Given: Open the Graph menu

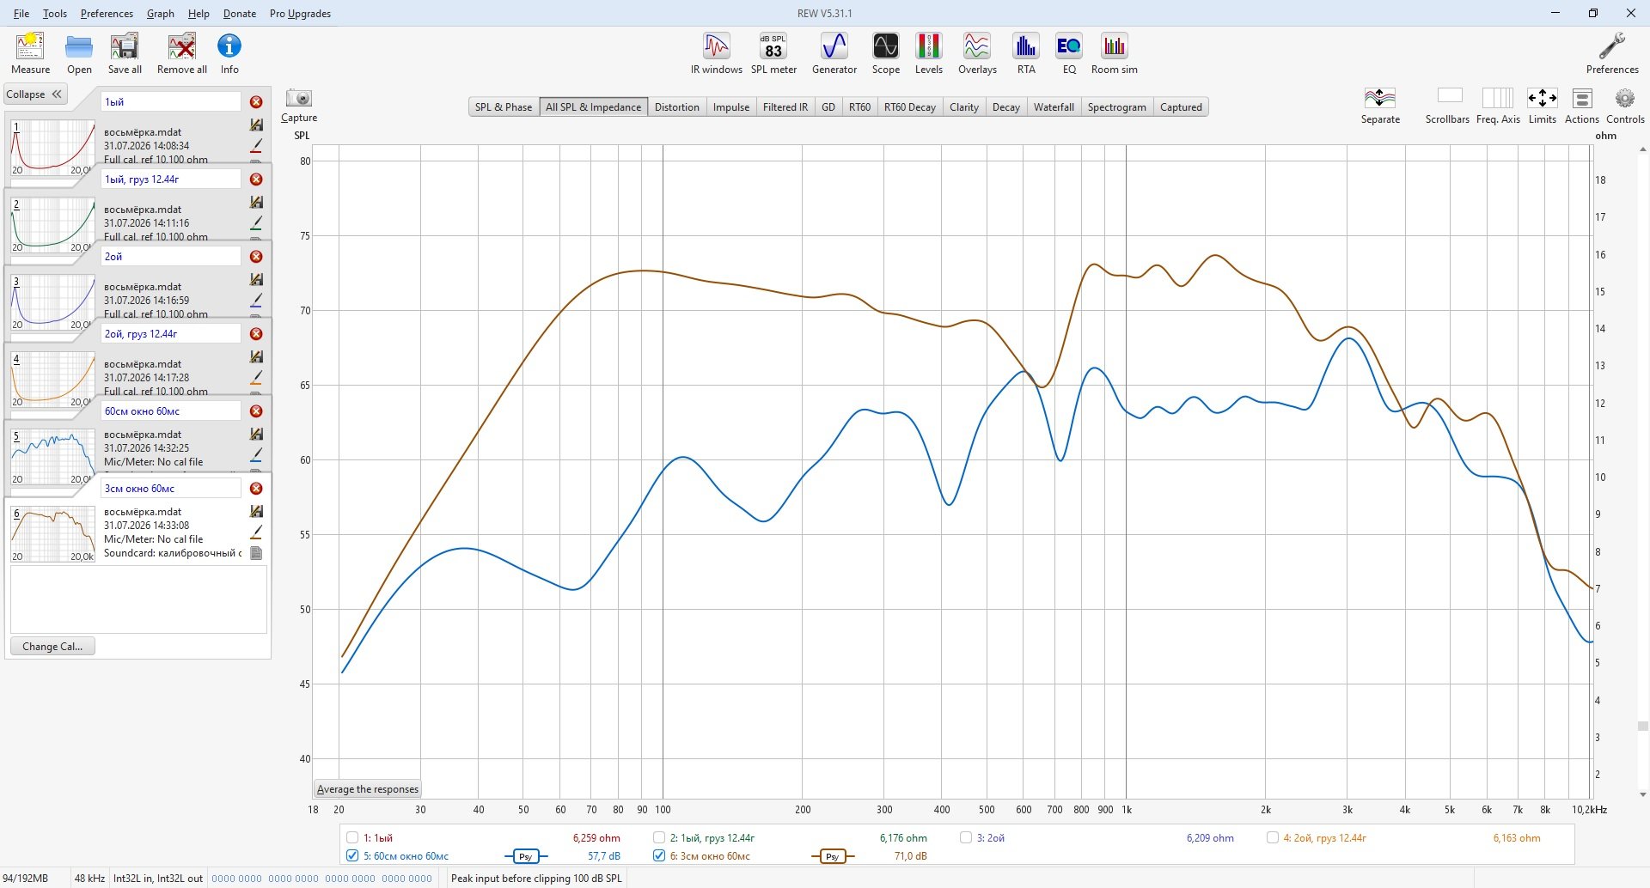Looking at the screenshot, I should pos(161,14).
